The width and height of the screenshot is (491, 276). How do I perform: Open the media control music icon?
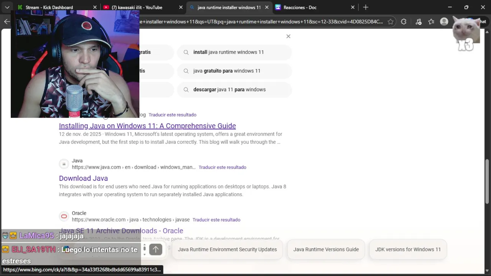pyautogui.click(x=419, y=22)
